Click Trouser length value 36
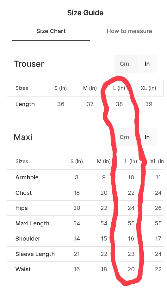This screenshot has height=291, width=167. click(61, 104)
